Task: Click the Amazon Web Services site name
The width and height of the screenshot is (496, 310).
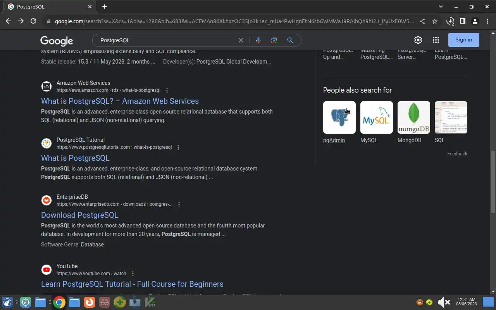Action: 83,83
